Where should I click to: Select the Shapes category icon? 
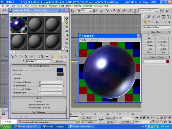(149, 22)
